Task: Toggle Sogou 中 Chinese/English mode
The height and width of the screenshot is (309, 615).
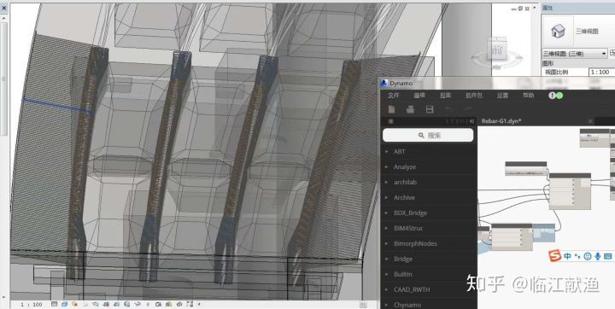Action: [x=567, y=256]
